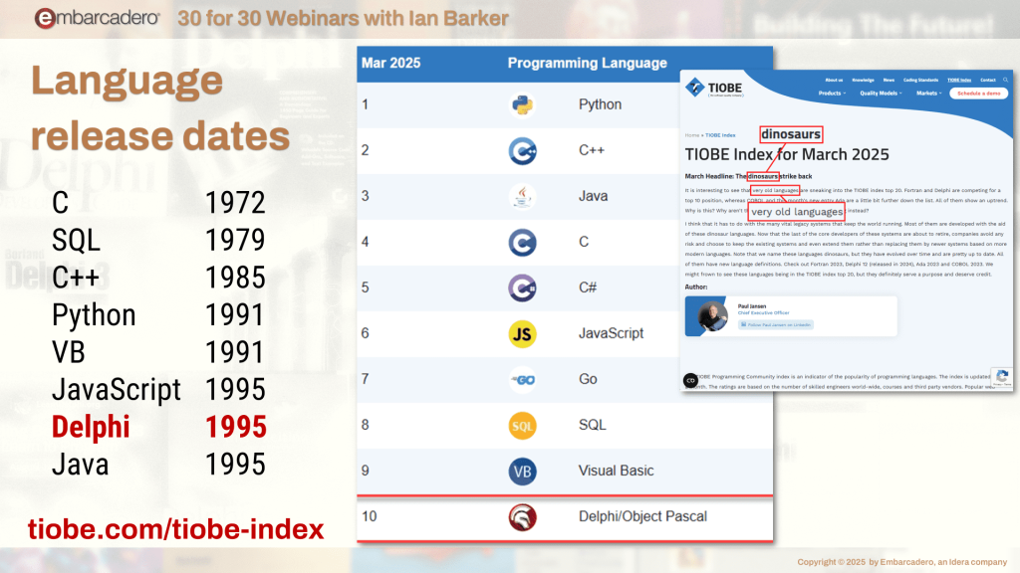Image resolution: width=1020 pixels, height=573 pixels.
Task: Click the 1979 release year for SQL
Action: pos(235,241)
